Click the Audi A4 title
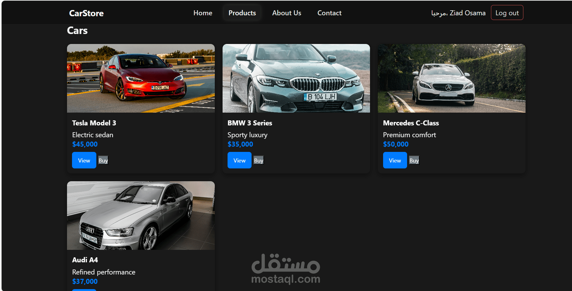The width and height of the screenshot is (572, 291). pyautogui.click(x=85, y=260)
